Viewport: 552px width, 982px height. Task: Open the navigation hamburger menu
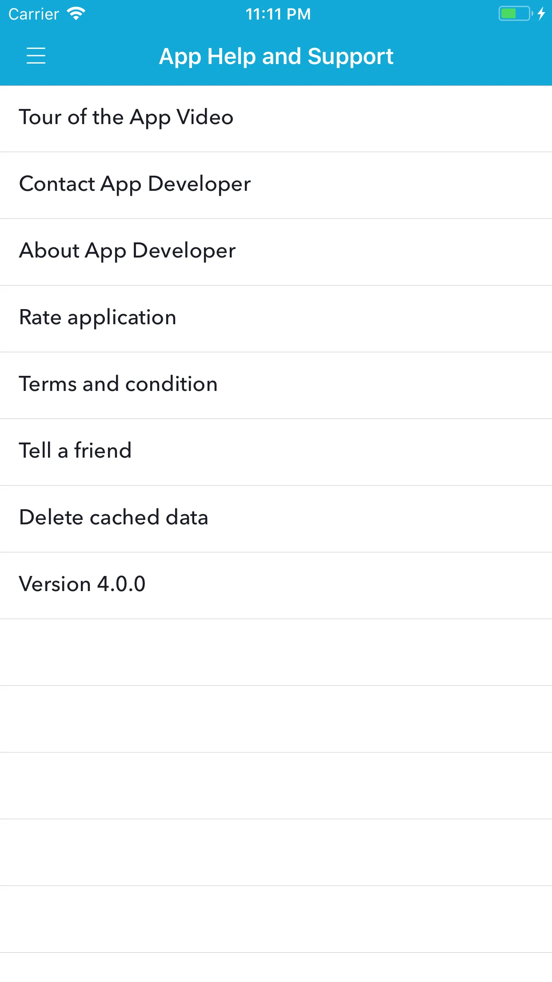click(36, 56)
